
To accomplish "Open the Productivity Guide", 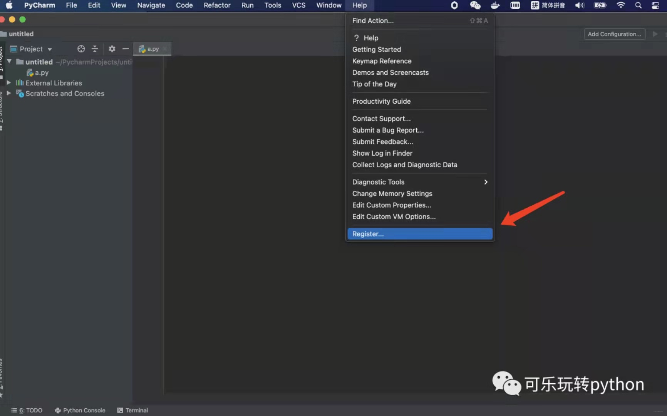I will click(x=420, y=101).
